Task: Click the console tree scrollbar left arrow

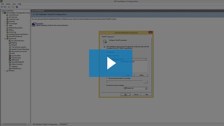Action: 2,124
